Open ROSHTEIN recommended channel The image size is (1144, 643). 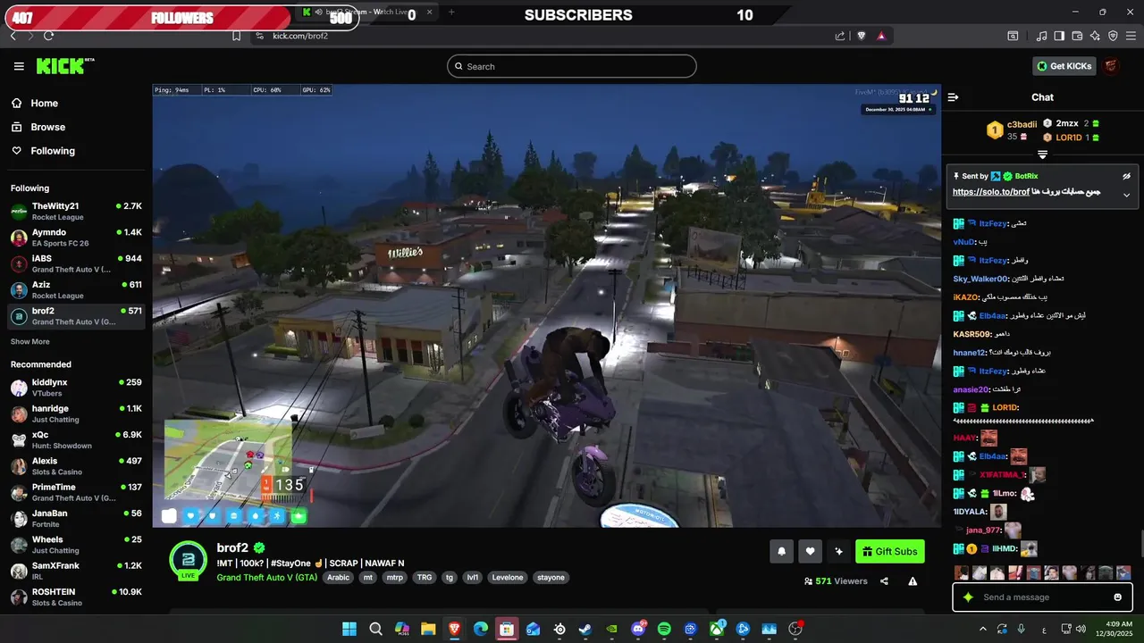coord(76,597)
